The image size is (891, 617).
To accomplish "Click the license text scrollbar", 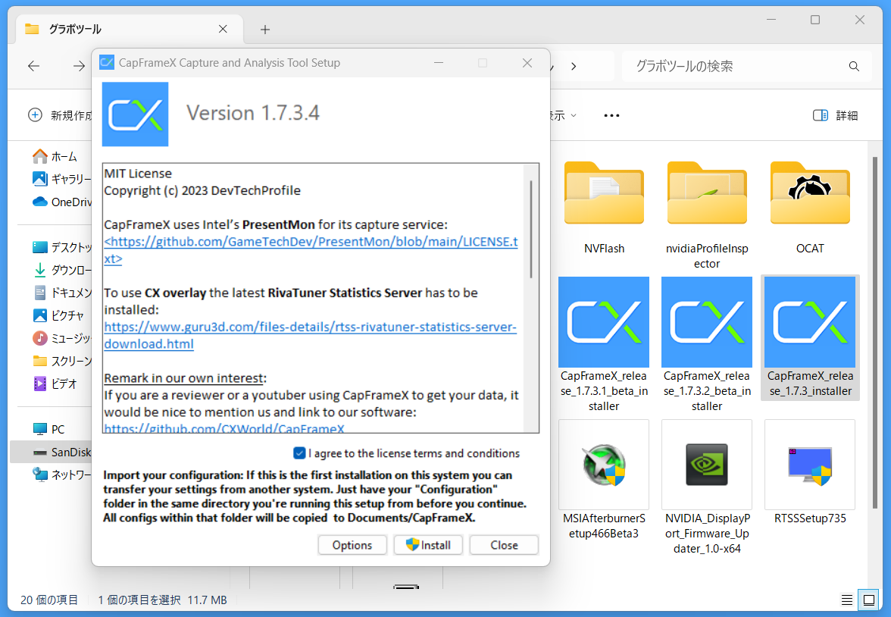I will point(531,229).
